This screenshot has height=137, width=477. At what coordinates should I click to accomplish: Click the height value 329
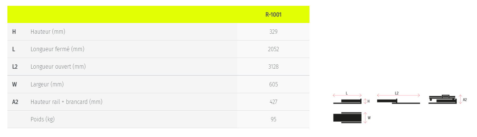click(273, 32)
